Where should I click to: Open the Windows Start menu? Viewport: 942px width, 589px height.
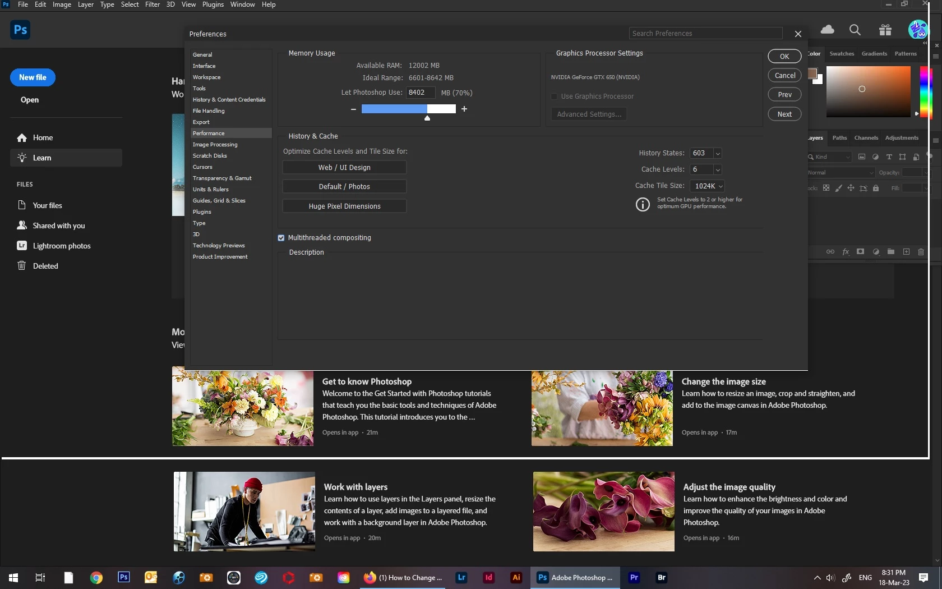coord(13,577)
